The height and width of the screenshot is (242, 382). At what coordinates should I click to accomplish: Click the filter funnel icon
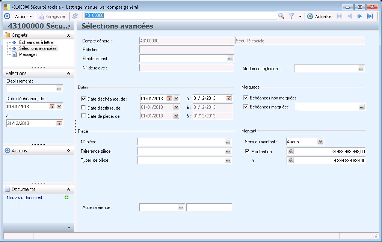tap(291, 16)
